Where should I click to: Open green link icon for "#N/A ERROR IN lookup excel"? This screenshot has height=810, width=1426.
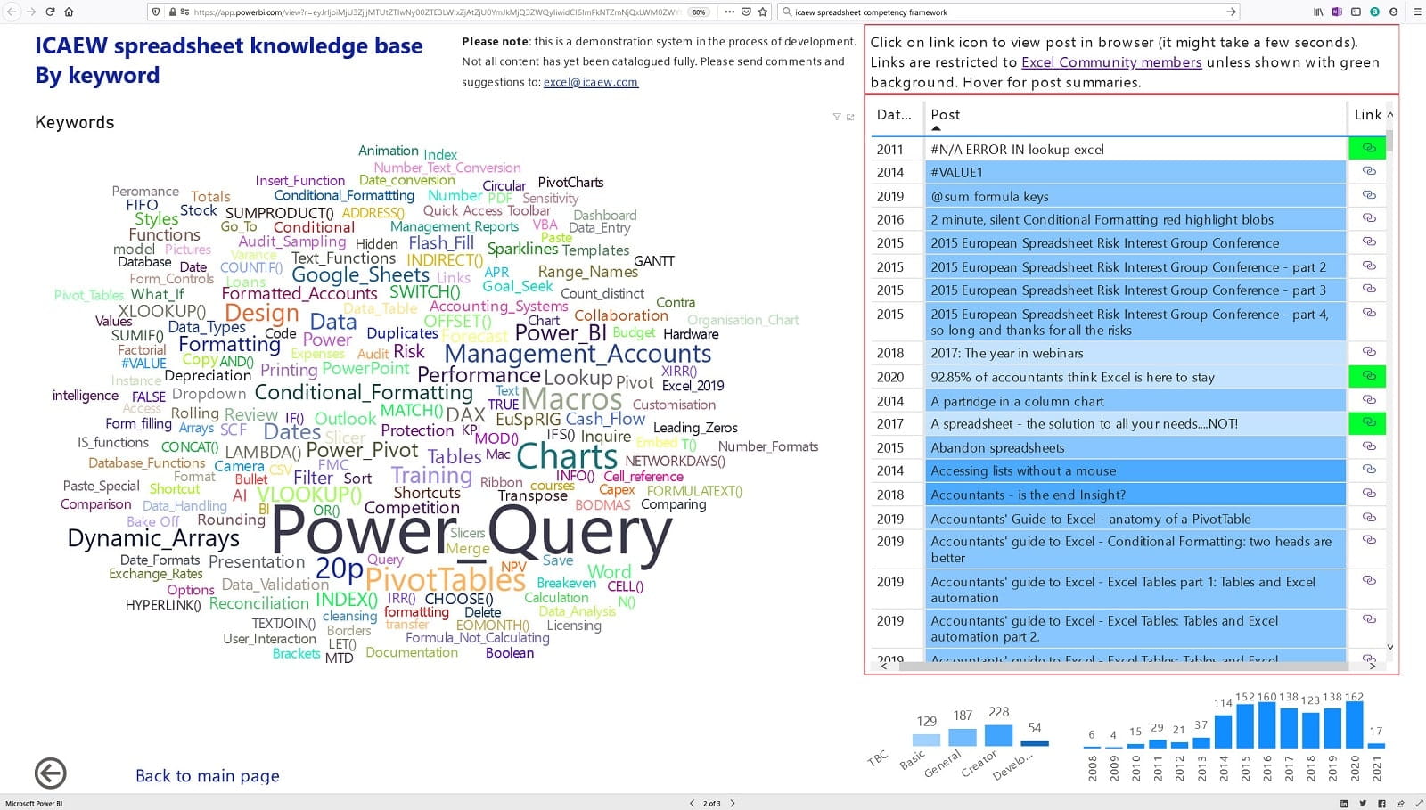tap(1370, 149)
